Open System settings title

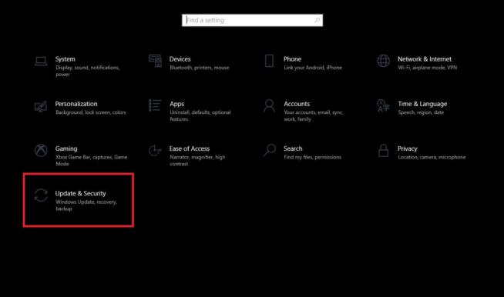pos(66,59)
